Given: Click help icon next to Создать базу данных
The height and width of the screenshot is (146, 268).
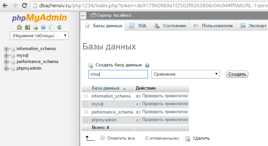Looking at the screenshot, I should point(147,65).
